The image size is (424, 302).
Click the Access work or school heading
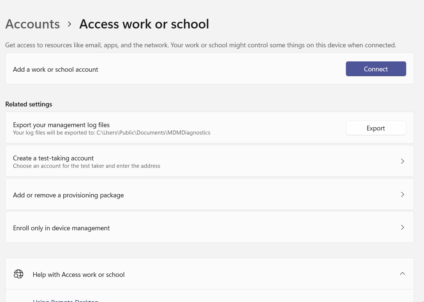pyautogui.click(x=144, y=24)
